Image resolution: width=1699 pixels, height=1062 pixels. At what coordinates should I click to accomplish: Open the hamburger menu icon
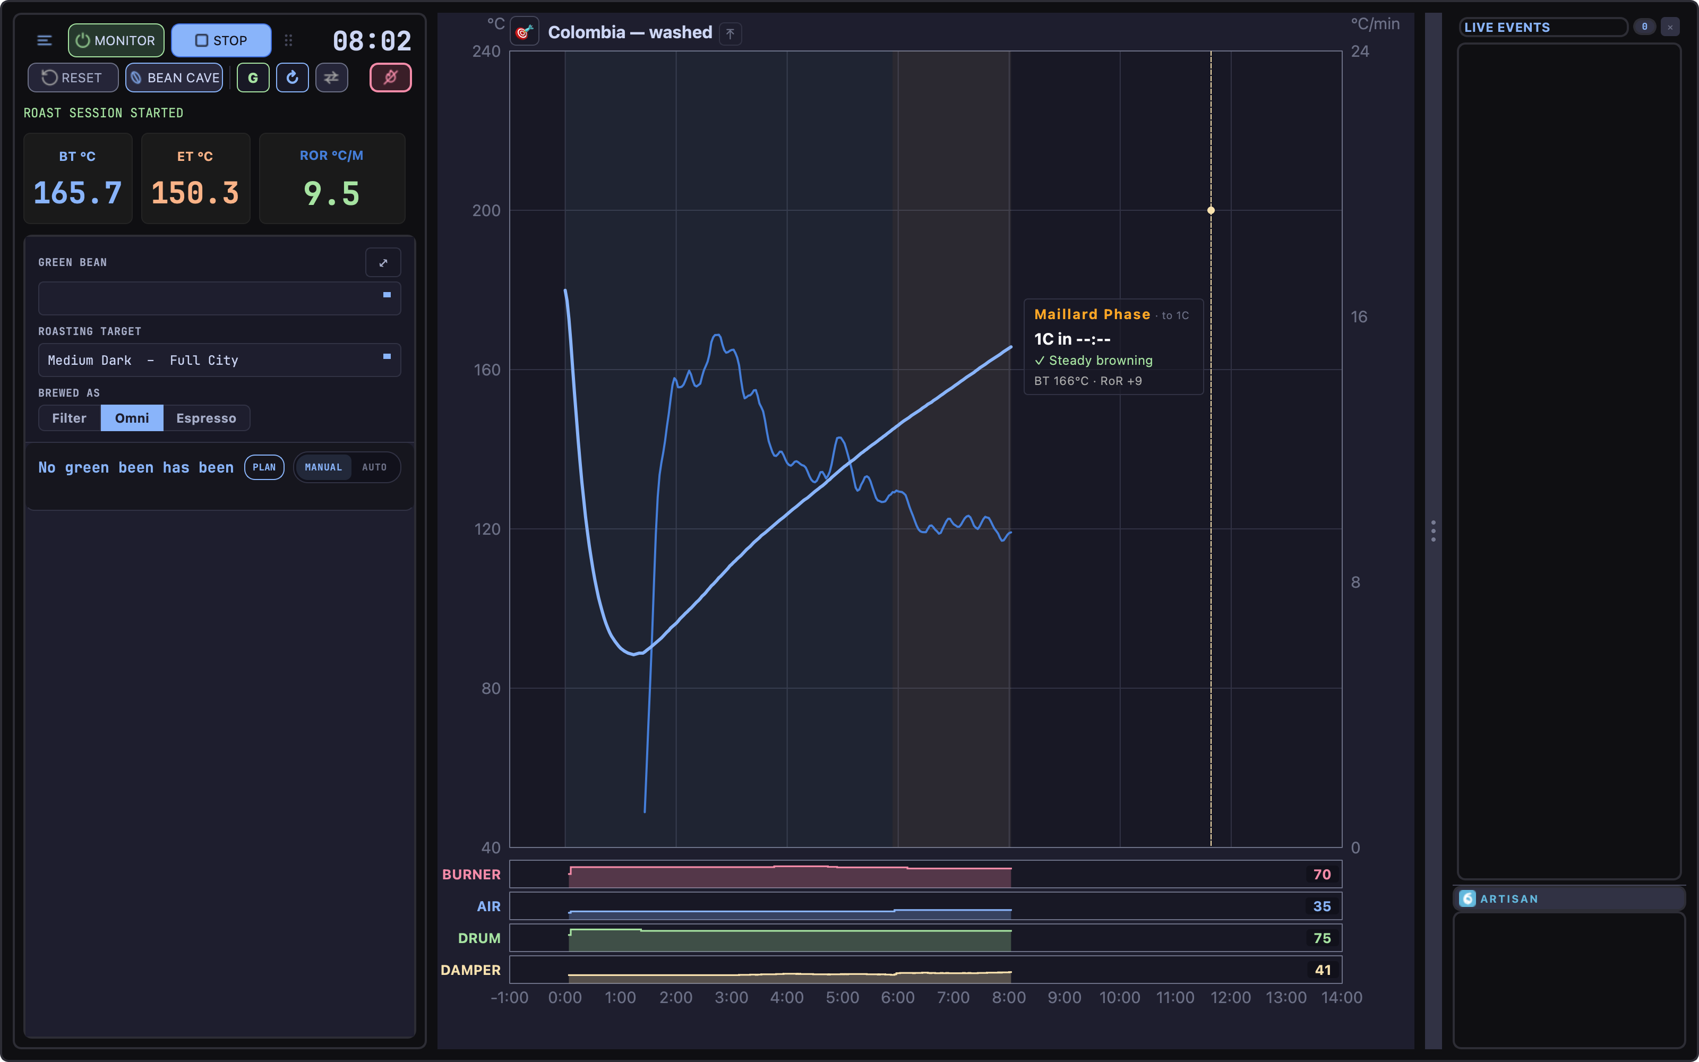[44, 41]
